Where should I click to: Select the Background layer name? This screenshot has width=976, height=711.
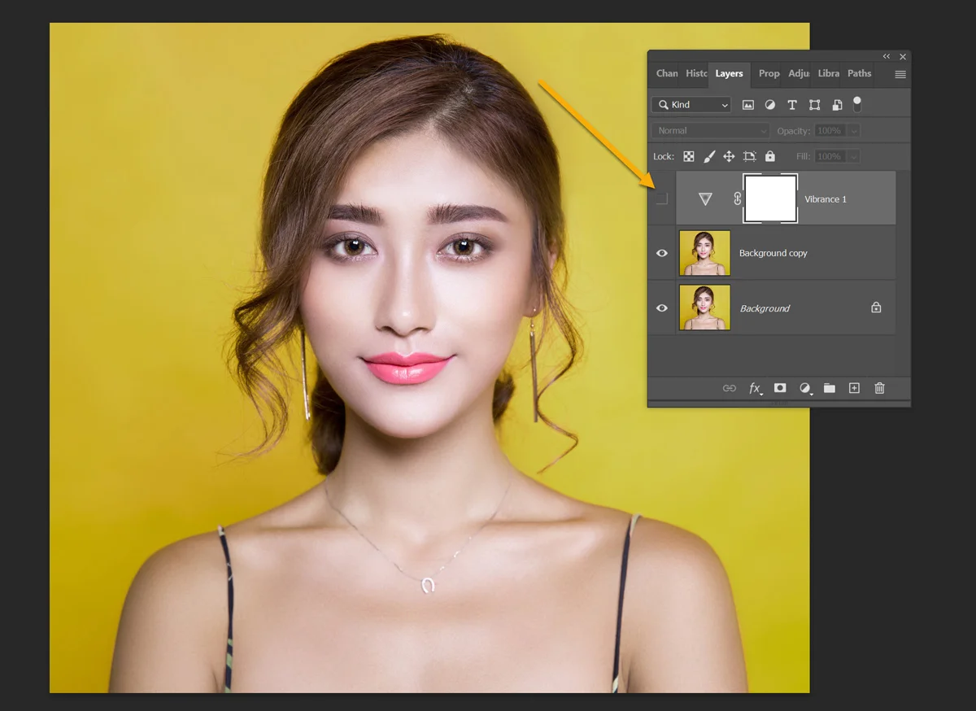click(x=765, y=308)
